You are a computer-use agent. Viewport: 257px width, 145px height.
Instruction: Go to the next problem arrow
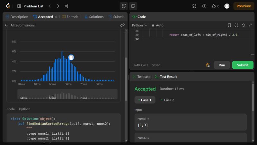pos(58,6)
